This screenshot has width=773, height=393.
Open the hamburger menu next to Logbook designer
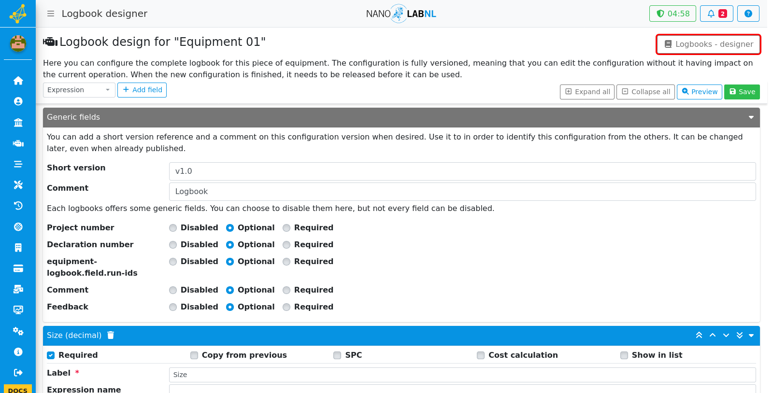click(51, 14)
